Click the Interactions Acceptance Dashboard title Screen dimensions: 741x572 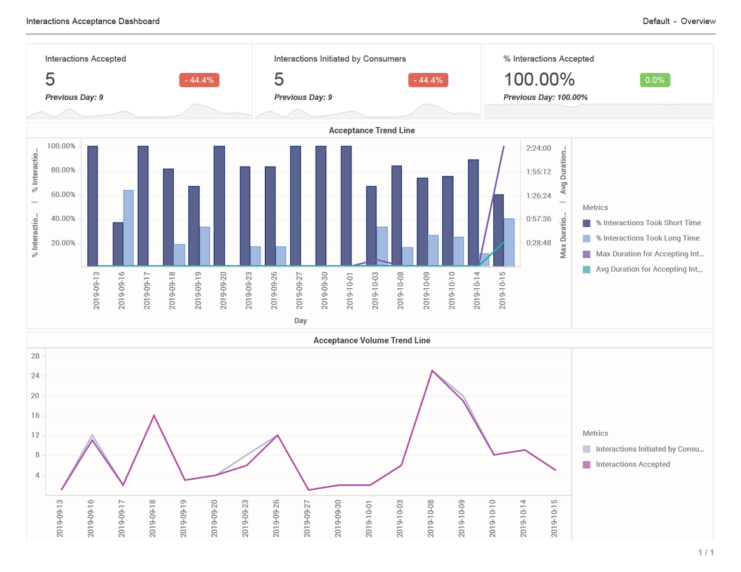(93, 21)
